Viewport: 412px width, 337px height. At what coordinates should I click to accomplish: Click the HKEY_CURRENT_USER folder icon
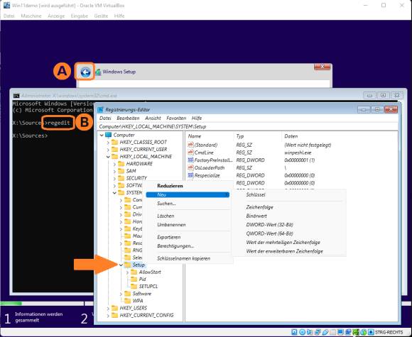click(x=114, y=149)
